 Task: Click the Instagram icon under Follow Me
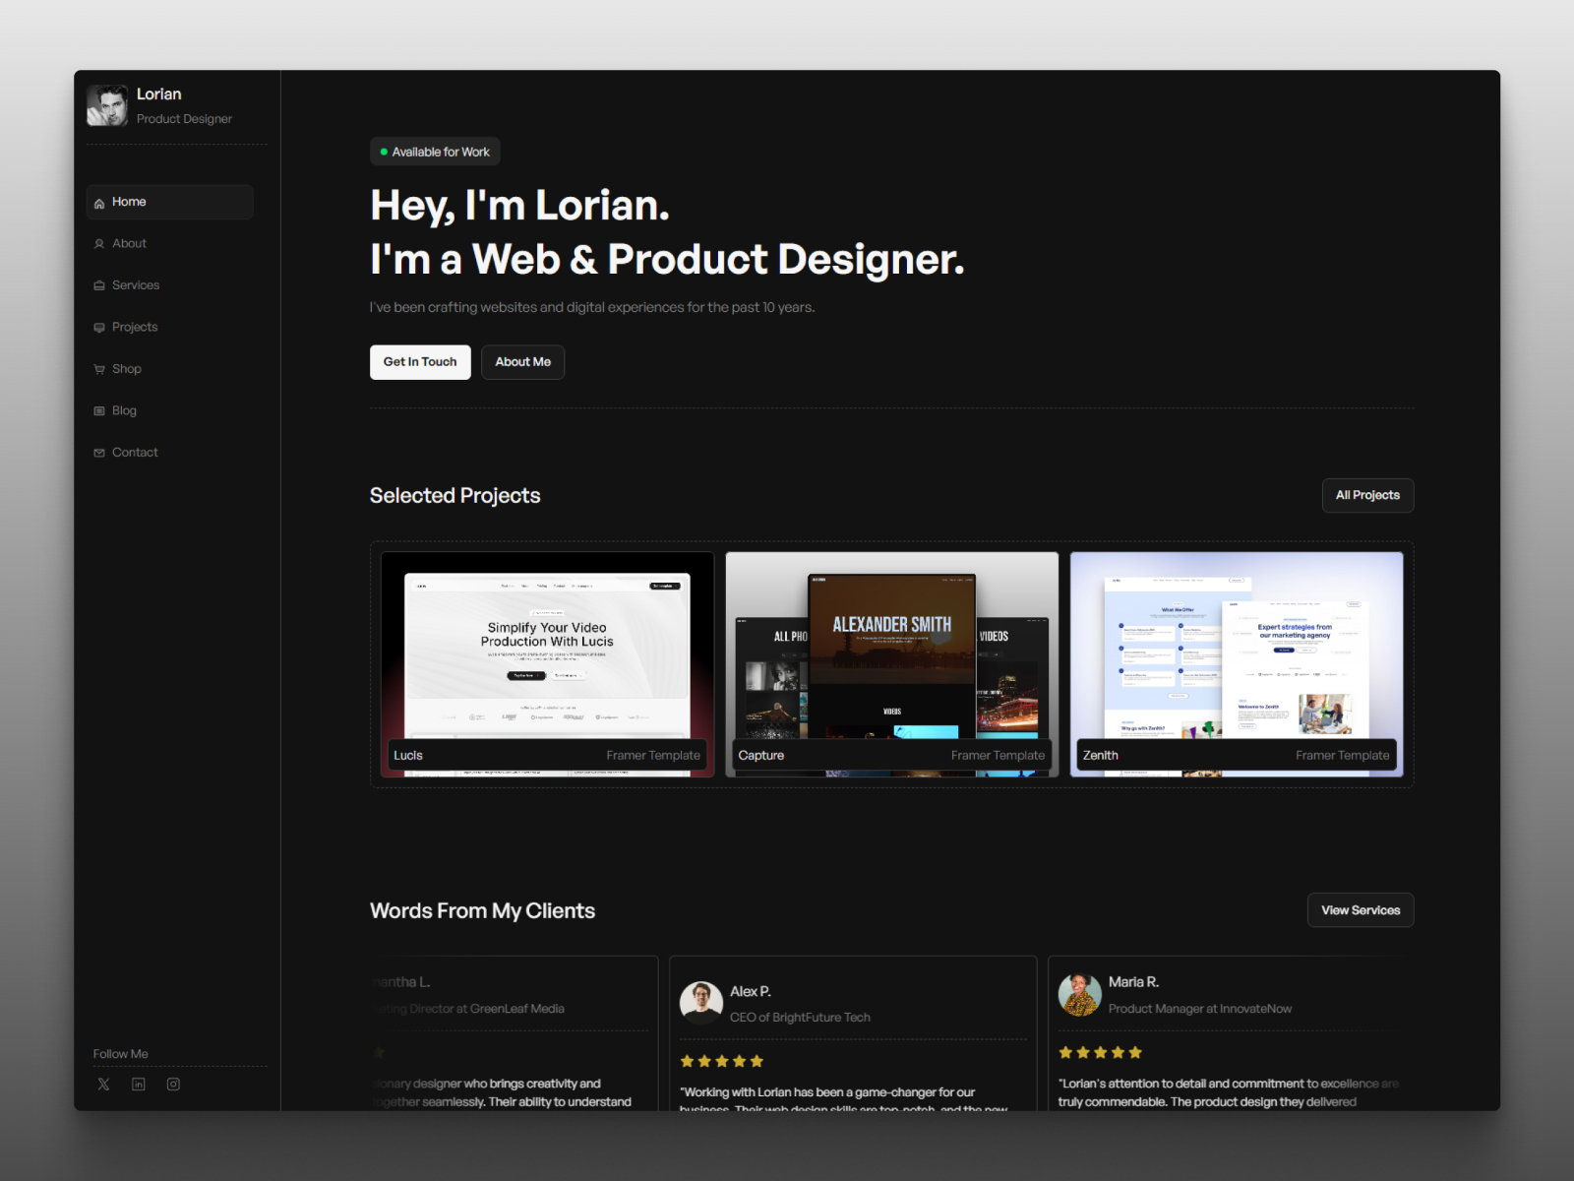pos(173,1084)
